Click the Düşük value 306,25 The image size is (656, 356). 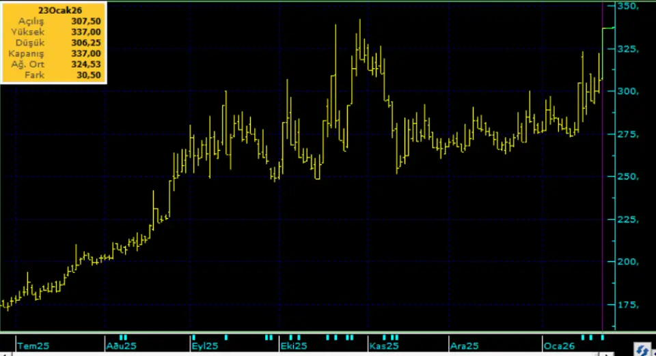pyautogui.click(x=86, y=43)
